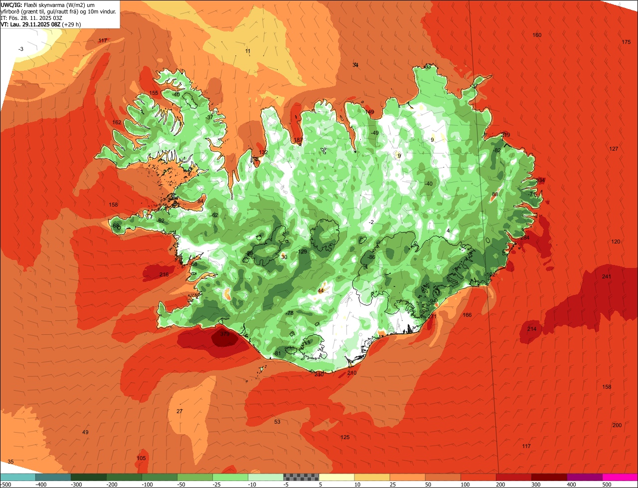Click the map value 132

(263, 152)
